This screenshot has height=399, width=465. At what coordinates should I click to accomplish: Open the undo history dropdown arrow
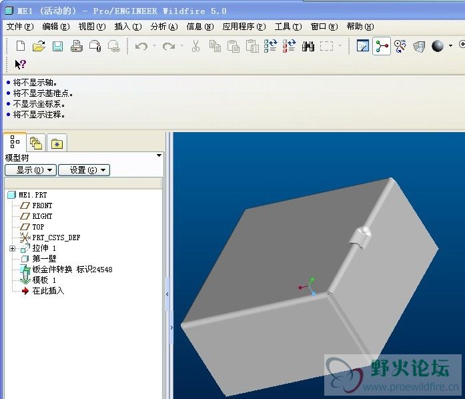click(155, 45)
